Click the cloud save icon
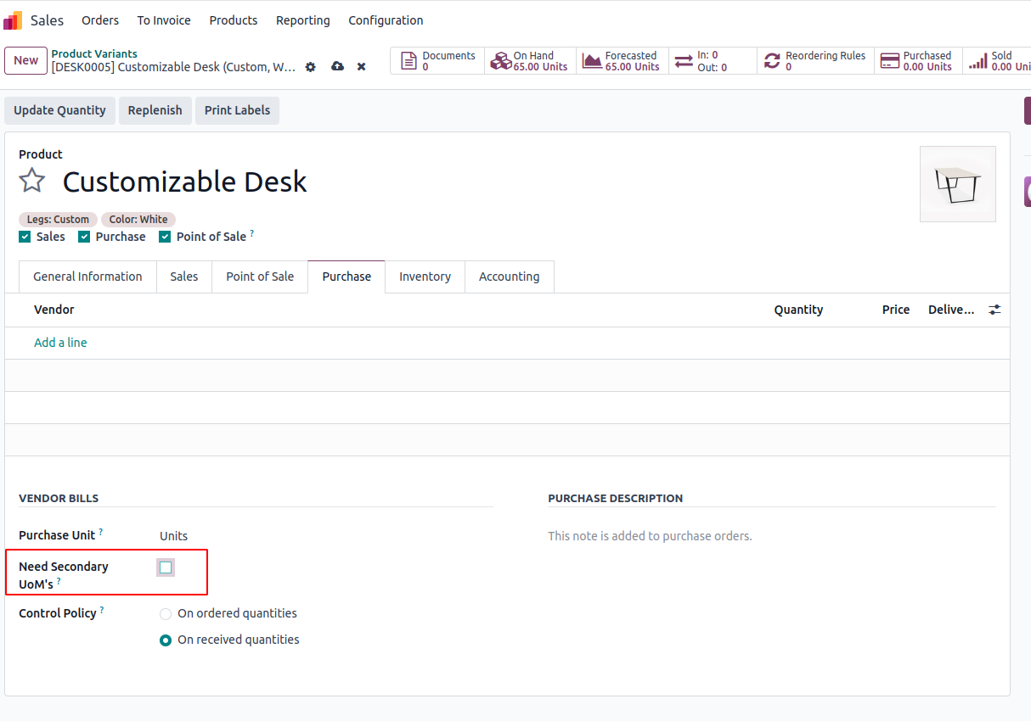 337,67
